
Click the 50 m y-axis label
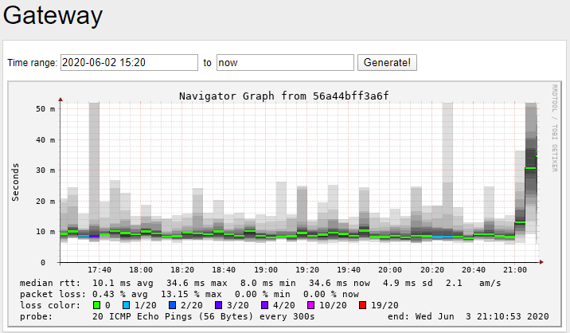[45, 109]
